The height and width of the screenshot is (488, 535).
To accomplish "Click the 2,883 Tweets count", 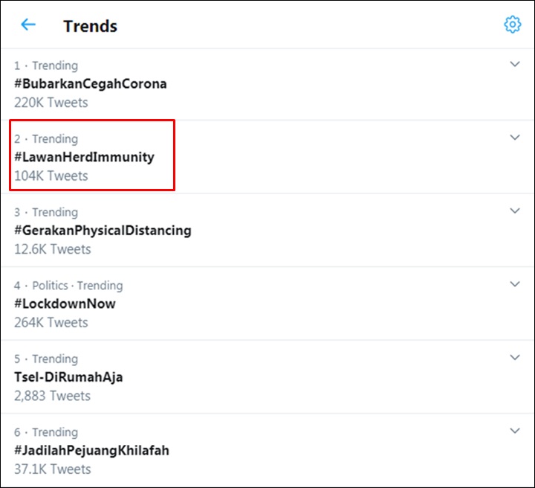I will coord(51,396).
